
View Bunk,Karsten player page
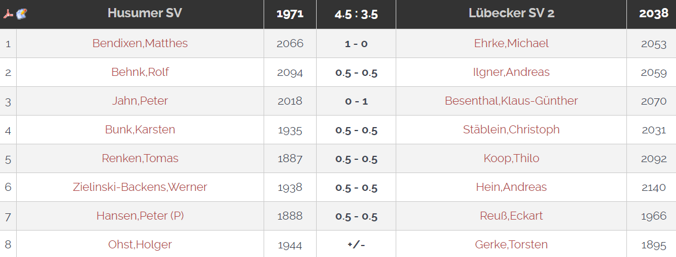point(140,129)
